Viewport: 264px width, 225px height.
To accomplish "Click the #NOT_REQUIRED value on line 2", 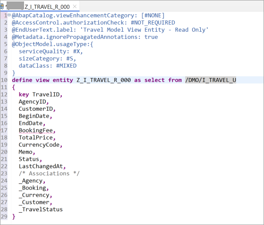I will (153, 23).
